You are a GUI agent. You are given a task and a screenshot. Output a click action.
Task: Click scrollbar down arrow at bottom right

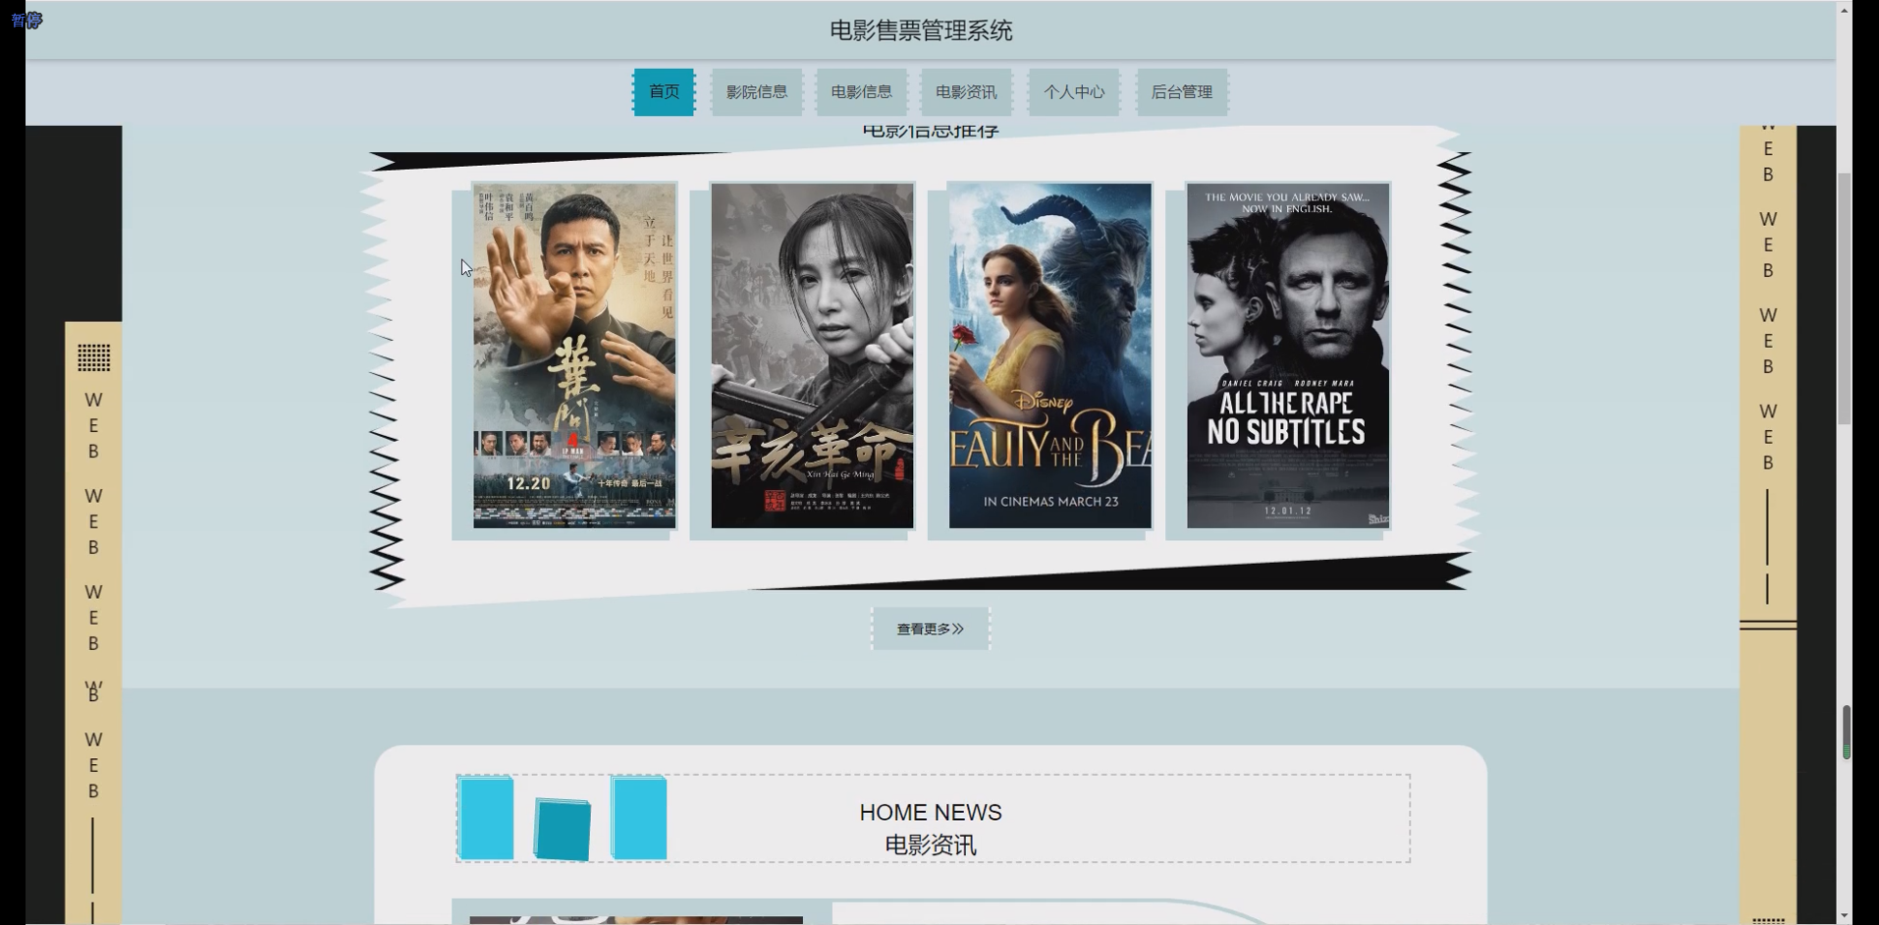1846,915
